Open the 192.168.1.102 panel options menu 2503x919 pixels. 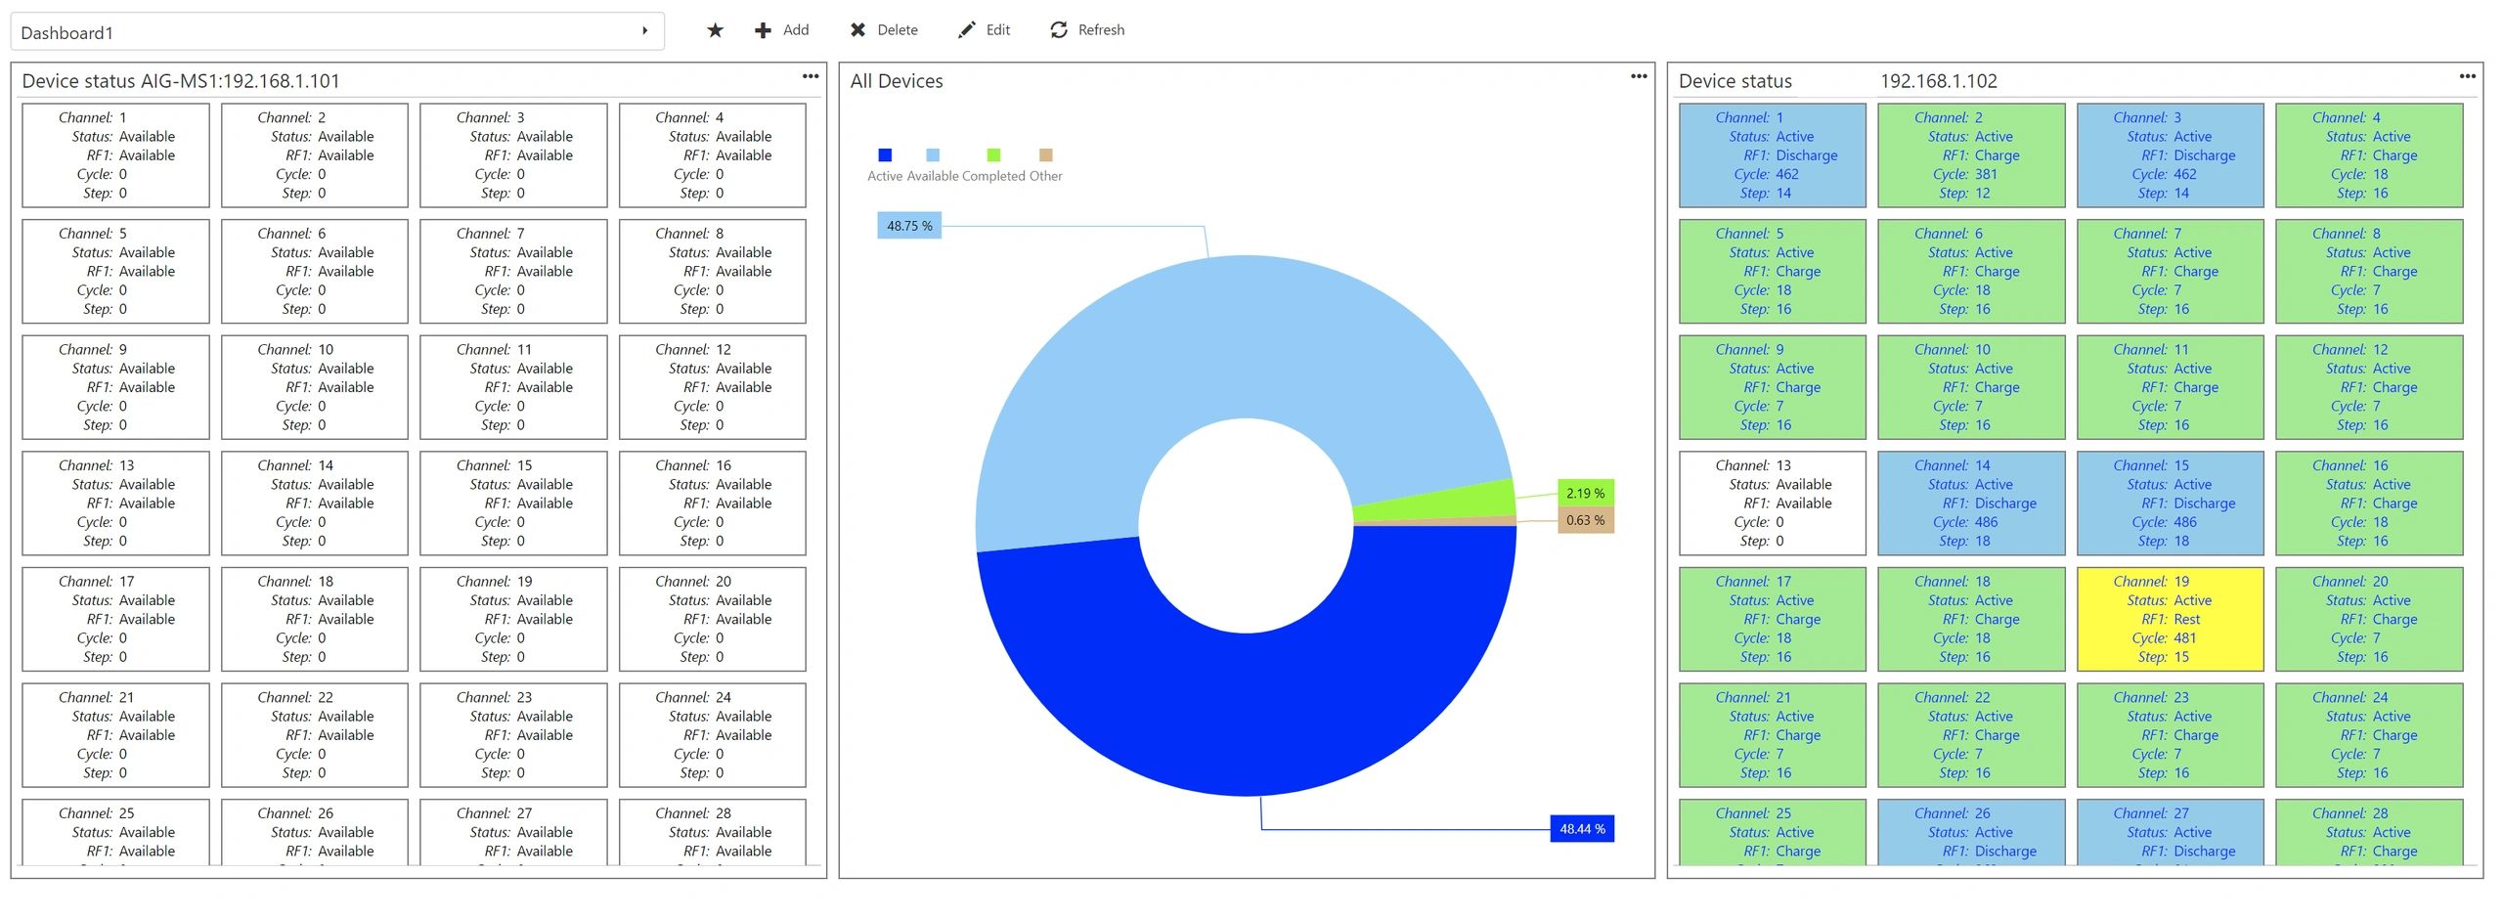(2468, 76)
